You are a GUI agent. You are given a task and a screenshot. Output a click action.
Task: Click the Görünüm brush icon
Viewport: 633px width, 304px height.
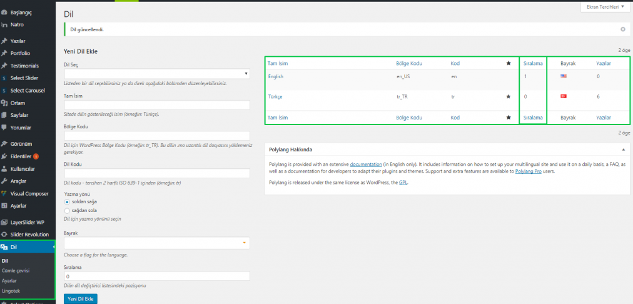point(4,144)
